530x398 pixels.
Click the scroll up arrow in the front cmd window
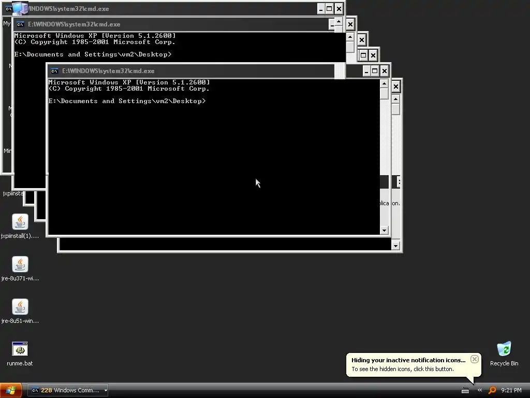click(x=384, y=83)
